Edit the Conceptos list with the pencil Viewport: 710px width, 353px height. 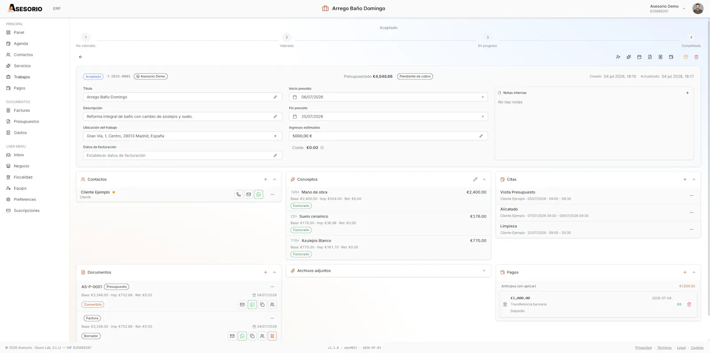coord(475,179)
